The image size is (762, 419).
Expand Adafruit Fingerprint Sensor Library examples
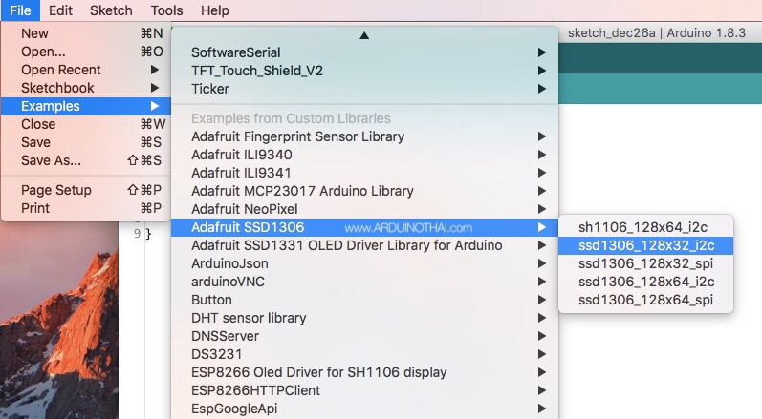tap(364, 136)
